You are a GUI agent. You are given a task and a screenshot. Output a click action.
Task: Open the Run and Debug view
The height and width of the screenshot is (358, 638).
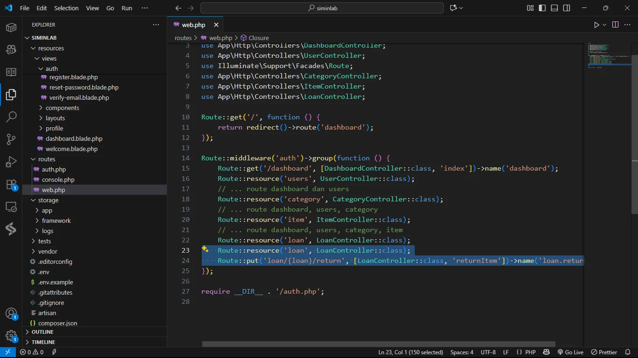(11, 162)
